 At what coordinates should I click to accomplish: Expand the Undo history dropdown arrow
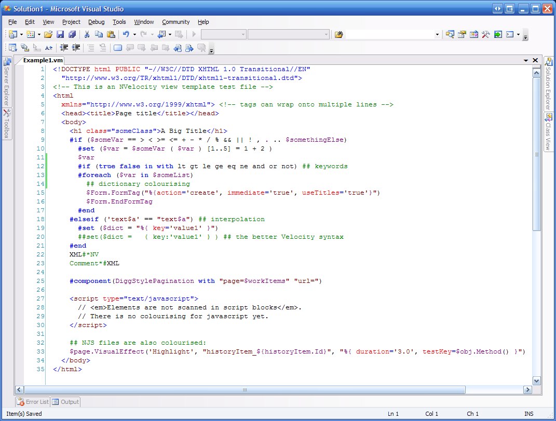click(x=134, y=34)
